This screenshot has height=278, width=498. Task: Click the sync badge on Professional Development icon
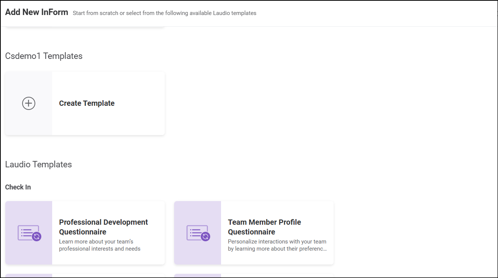point(36,236)
